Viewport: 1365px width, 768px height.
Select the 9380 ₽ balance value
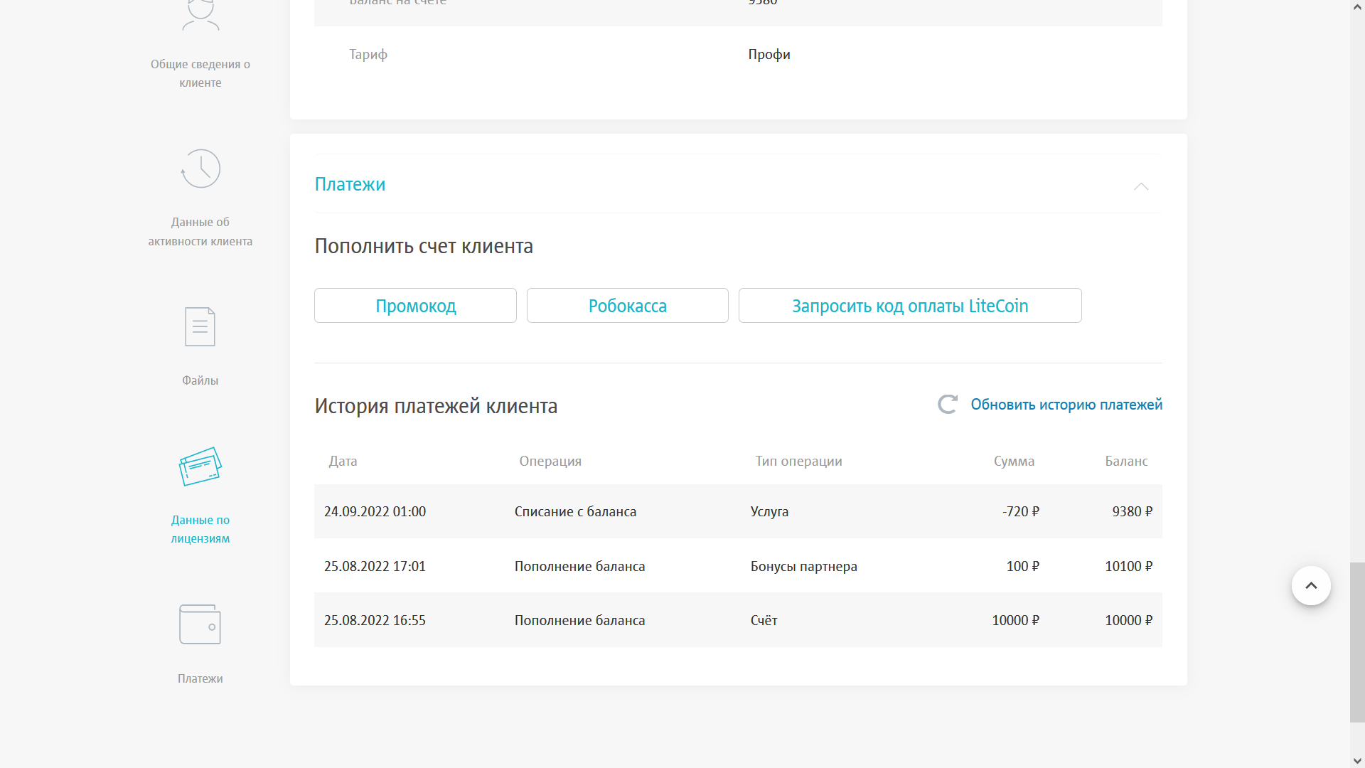(1133, 512)
